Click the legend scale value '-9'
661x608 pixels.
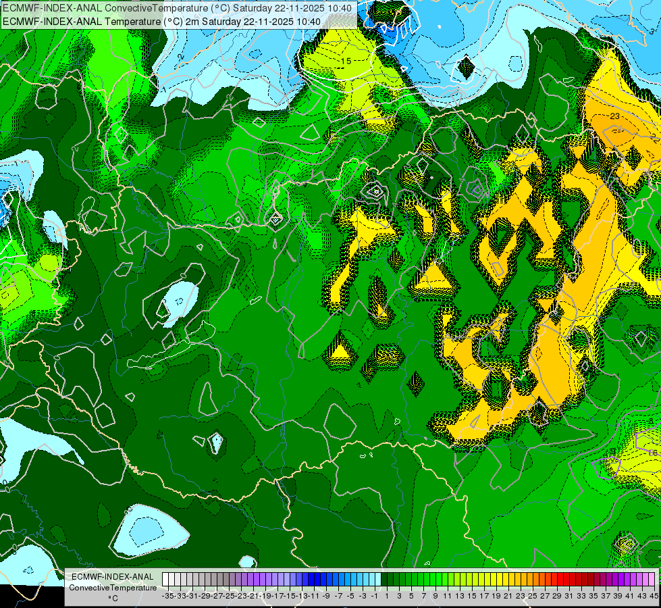[326, 597]
